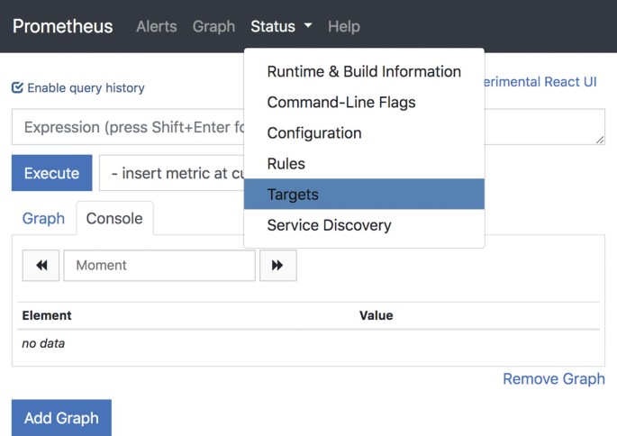Click the fast-forward double-arrow icon
Image resolution: width=617 pixels, height=436 pixels.
click(x=277, y=266)
